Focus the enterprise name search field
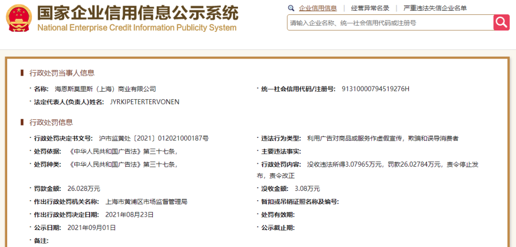Viewport: 516px width, 247px height. click(x=390, y=23)
